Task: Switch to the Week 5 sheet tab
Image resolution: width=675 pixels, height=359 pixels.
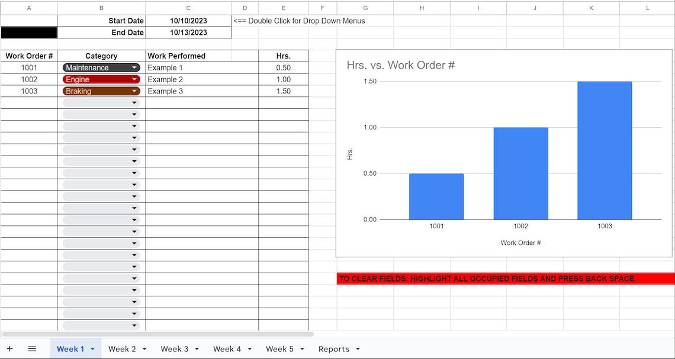Action: click(x=278, y=349)
